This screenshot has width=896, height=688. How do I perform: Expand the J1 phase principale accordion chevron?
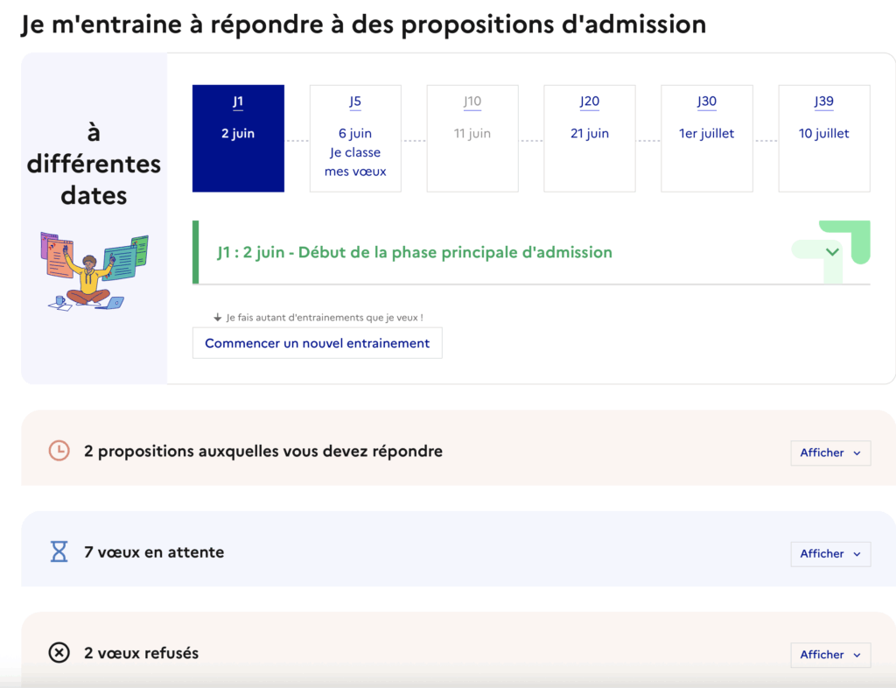pyautogui.click(x=833, y=252)
